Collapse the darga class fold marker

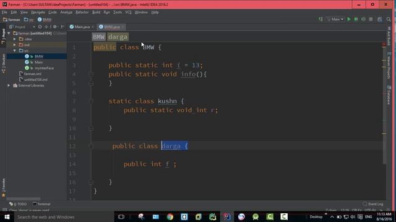91,146
